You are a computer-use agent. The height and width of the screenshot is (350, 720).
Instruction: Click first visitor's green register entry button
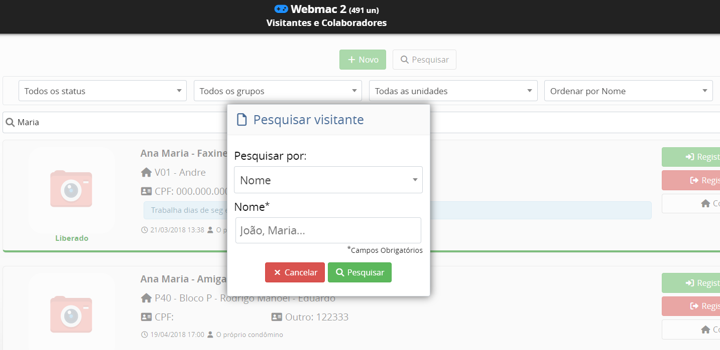click(691, 157)
